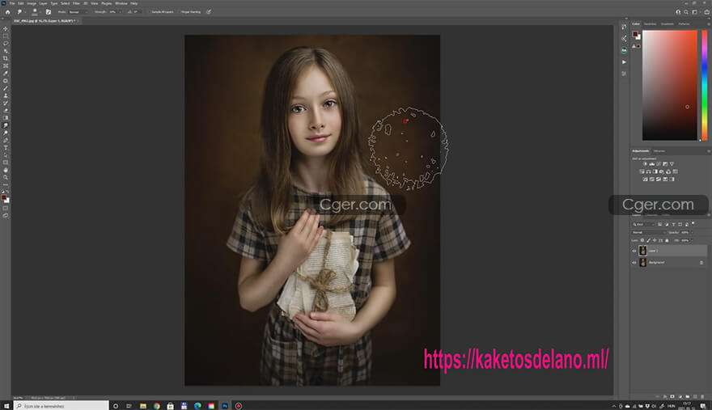Open the Actions panel play icon
This screenshot has width=712, height=410.
tap(624, 61)
